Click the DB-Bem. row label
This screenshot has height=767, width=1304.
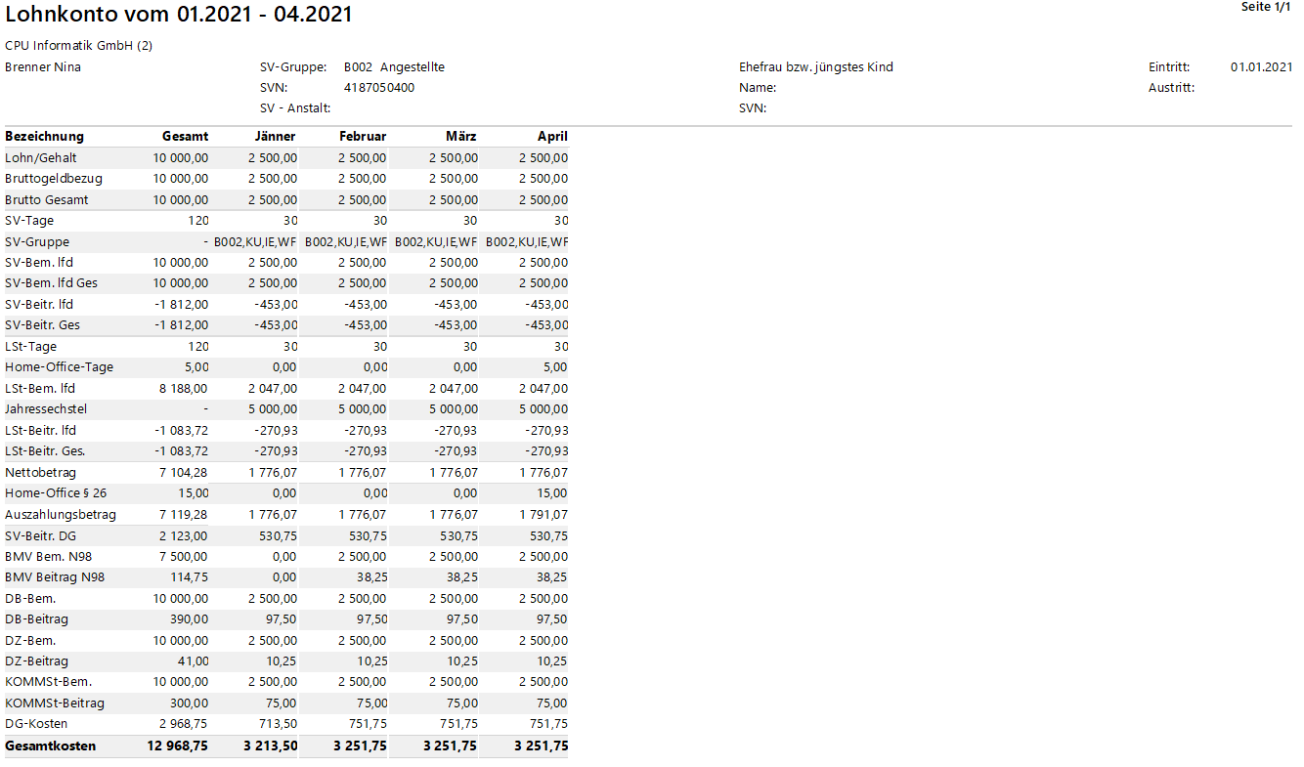[x=30, y=598]
